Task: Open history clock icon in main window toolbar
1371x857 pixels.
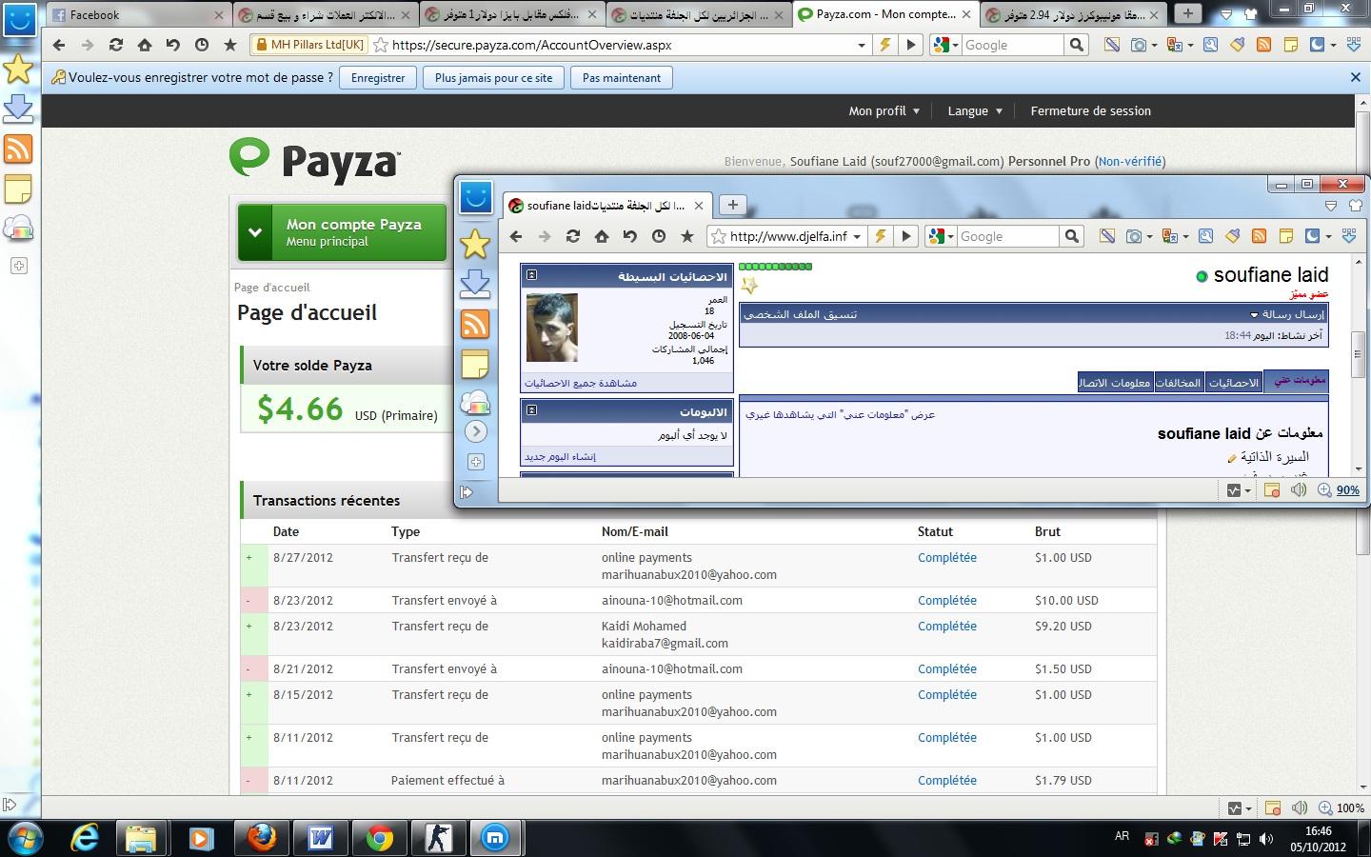Action: pos(202,45)
